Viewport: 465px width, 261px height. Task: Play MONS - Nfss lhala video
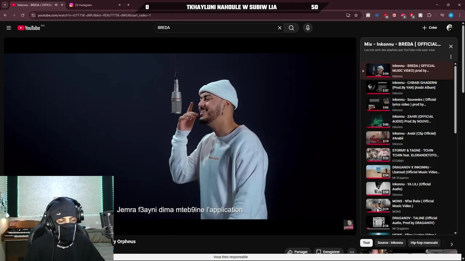407,206
